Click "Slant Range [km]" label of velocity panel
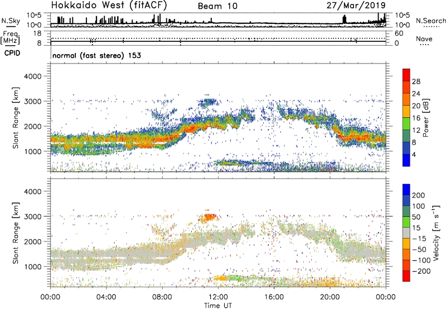The height and width of the screenshot is (309, 446). tap(16, 233)
